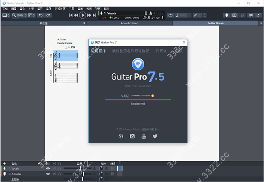264x182 pixels.
Task: Open the drum kit view
Action: tap(242, 15)
